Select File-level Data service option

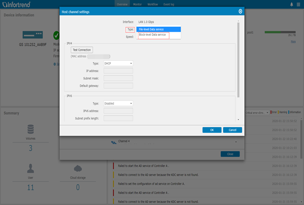pos(159,30)
